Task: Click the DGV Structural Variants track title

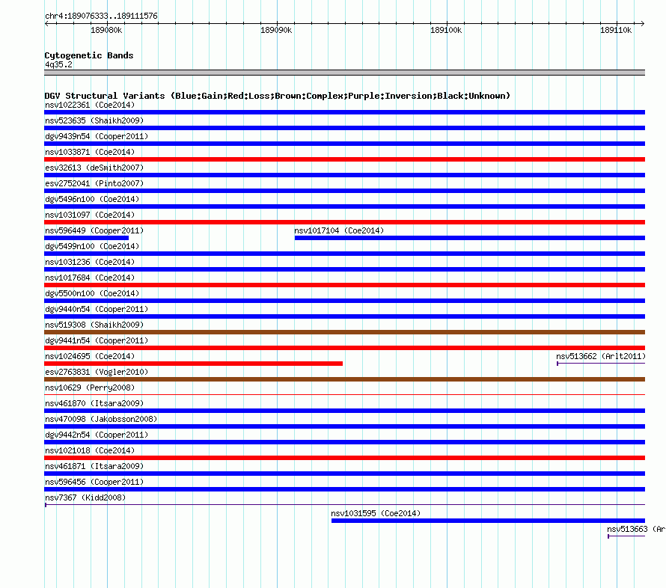Action: pos(277,96)
